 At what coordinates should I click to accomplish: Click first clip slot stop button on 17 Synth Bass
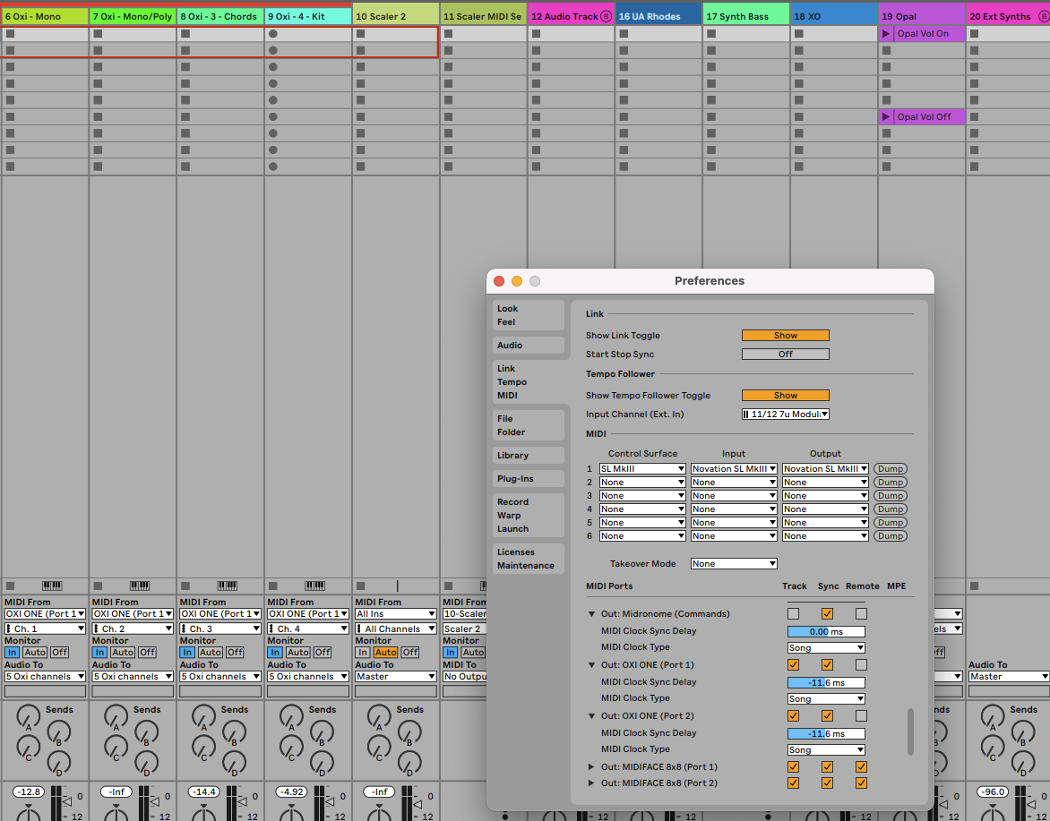pyautogui.click(x=711, y=33)
